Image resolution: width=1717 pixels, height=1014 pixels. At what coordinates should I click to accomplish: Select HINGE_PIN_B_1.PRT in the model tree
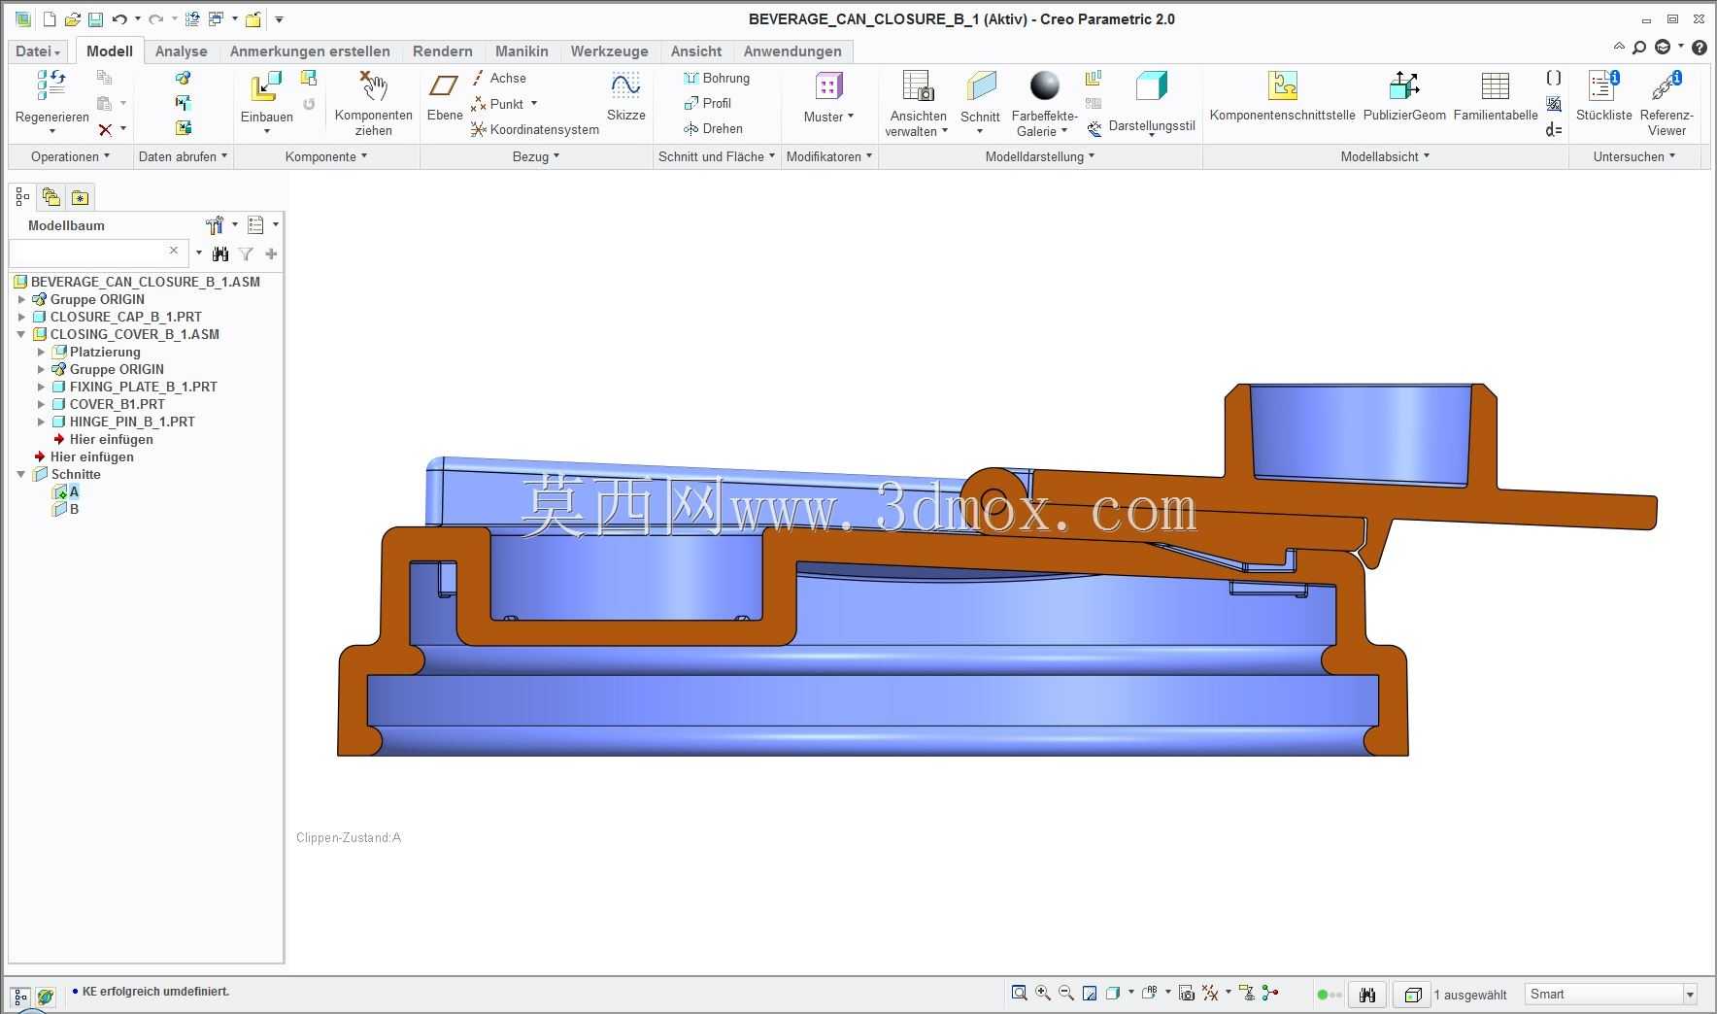click(x=131, y=422)
